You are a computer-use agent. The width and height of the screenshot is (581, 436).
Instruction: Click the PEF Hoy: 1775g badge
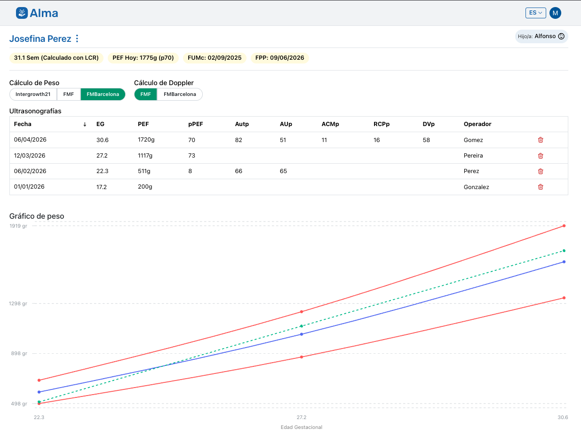tap(143, 58)
